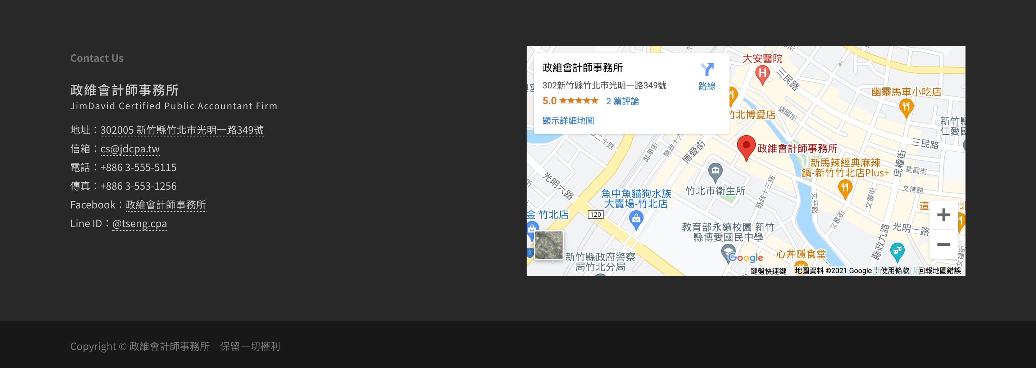1036x368 pixels.
Task: Click the cs@jdcpa.tw email link
Action: click(130, 149)
